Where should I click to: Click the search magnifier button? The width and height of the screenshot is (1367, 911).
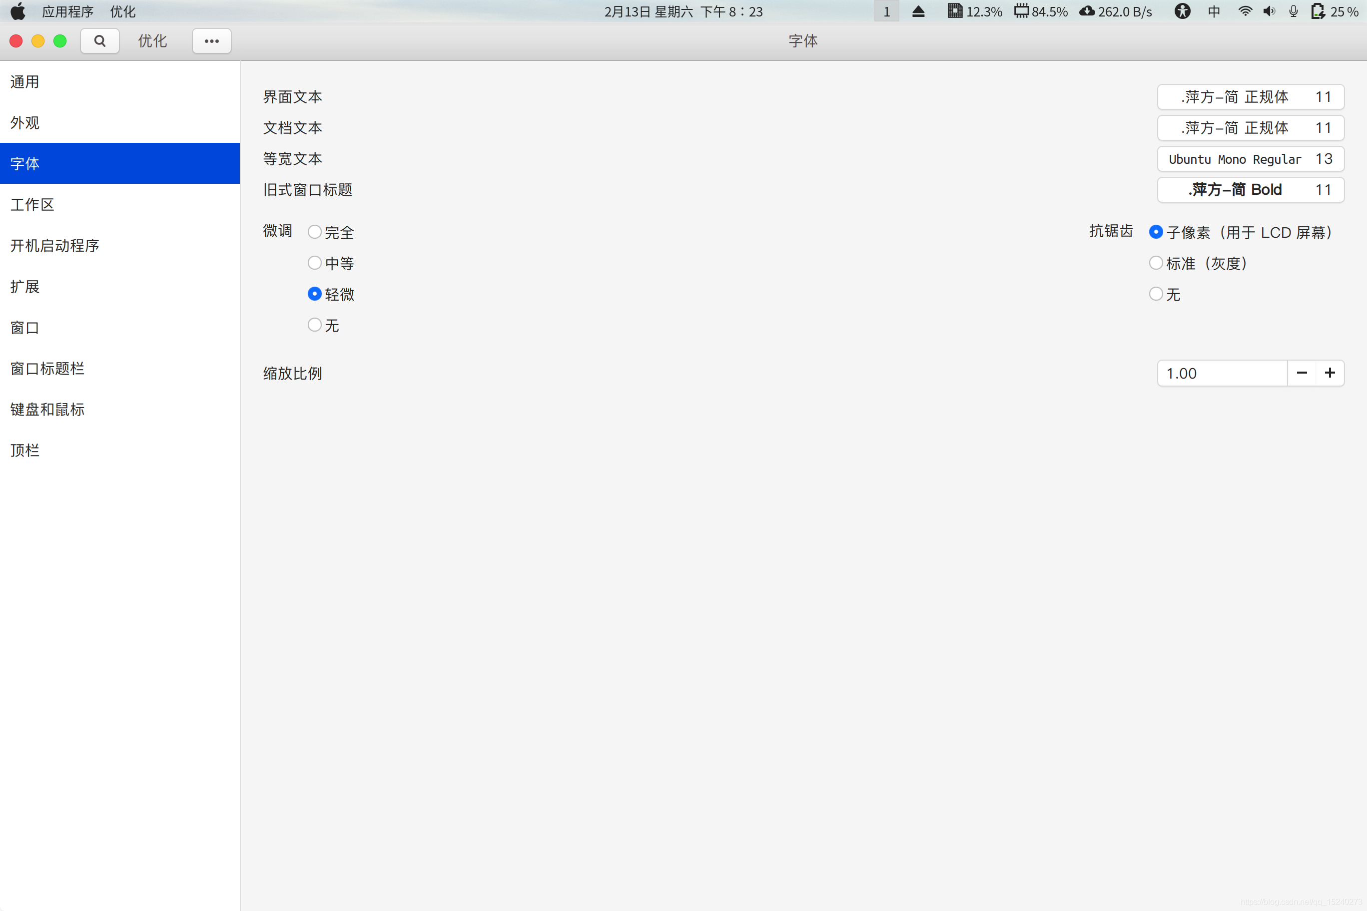coord(99,40)
